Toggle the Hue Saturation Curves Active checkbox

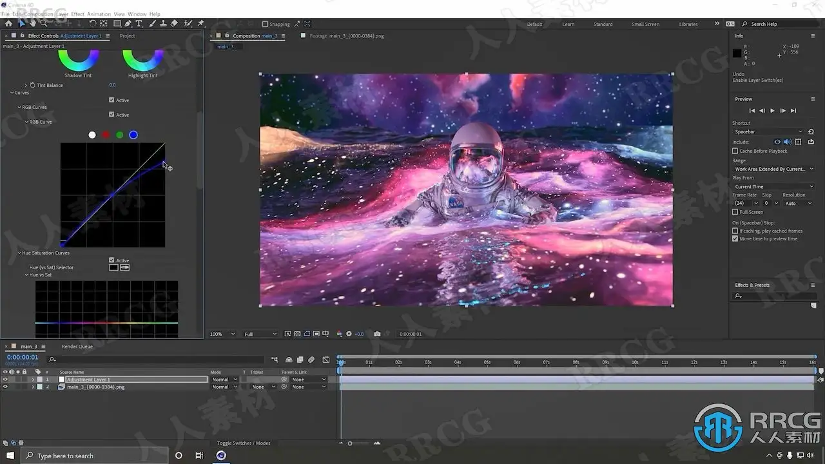click(112, 260)
